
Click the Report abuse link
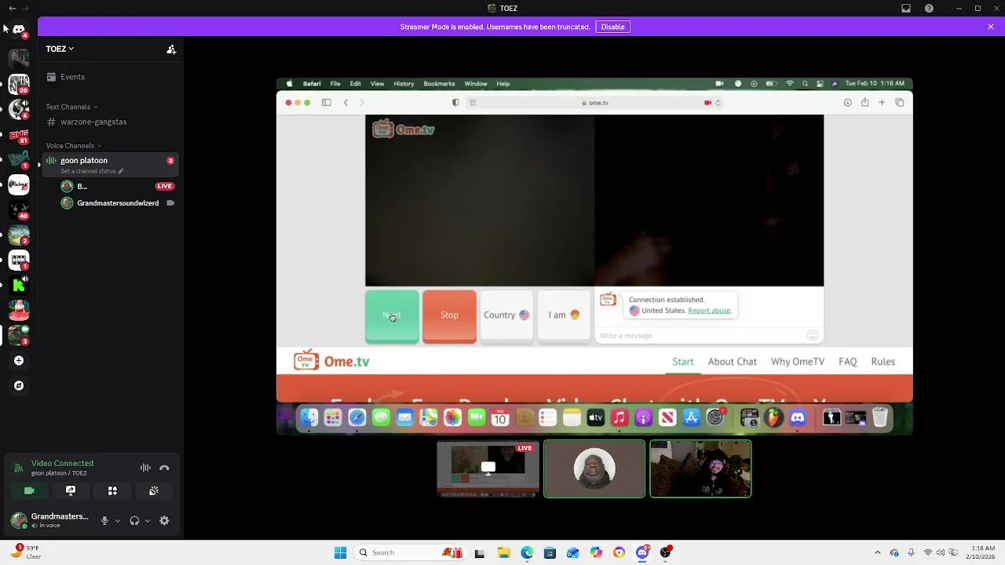tap(709, 310)
